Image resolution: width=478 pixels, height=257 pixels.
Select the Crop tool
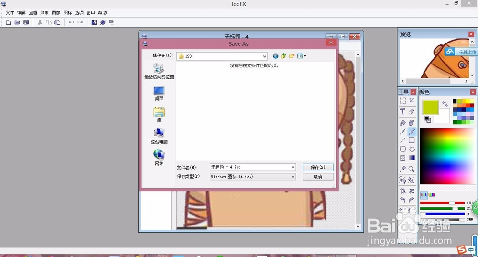click(412, 100)
